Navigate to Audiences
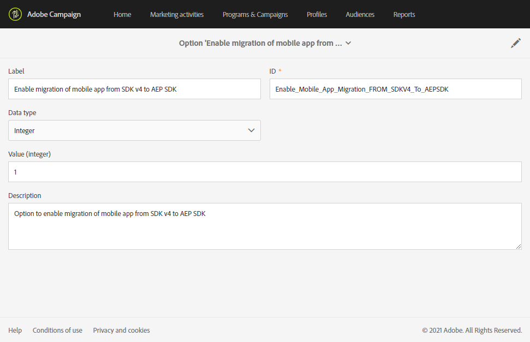530x342 pixels. pos(360,15)
